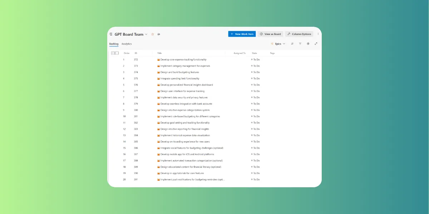Select ID 372 cell
The image size is (429, 214).
(x=136, y=60)
